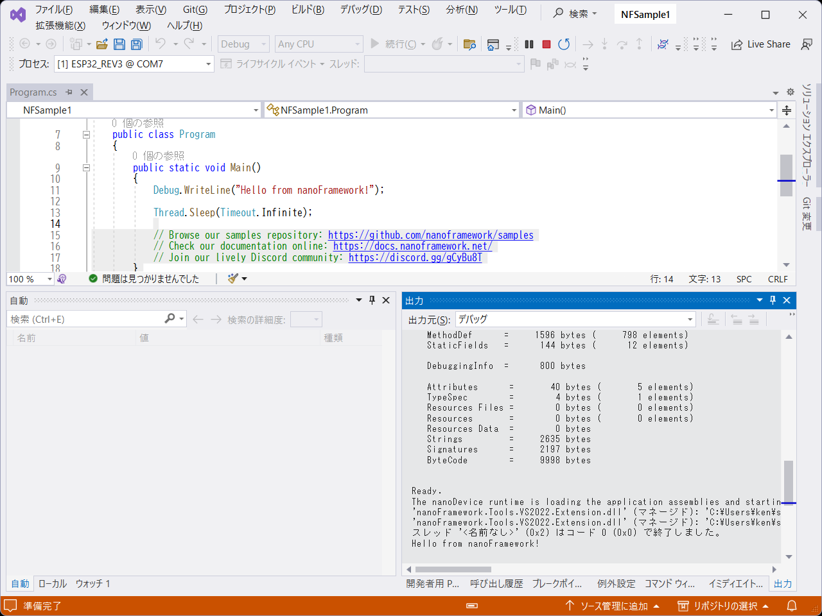Screen dimensions: 822x616
Task: Click the 続行(C) continue button
Action: (394, 44)
